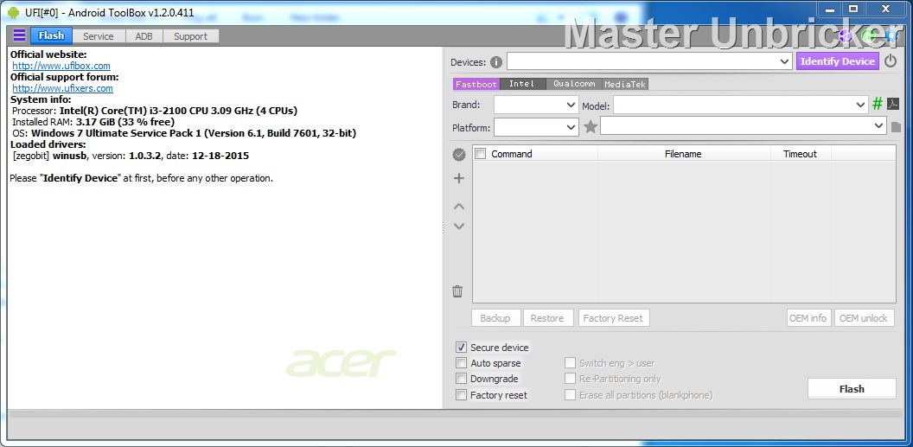Screen dimensions: 913x447
Task: Click the OEM info button
Action: [808, 318]
